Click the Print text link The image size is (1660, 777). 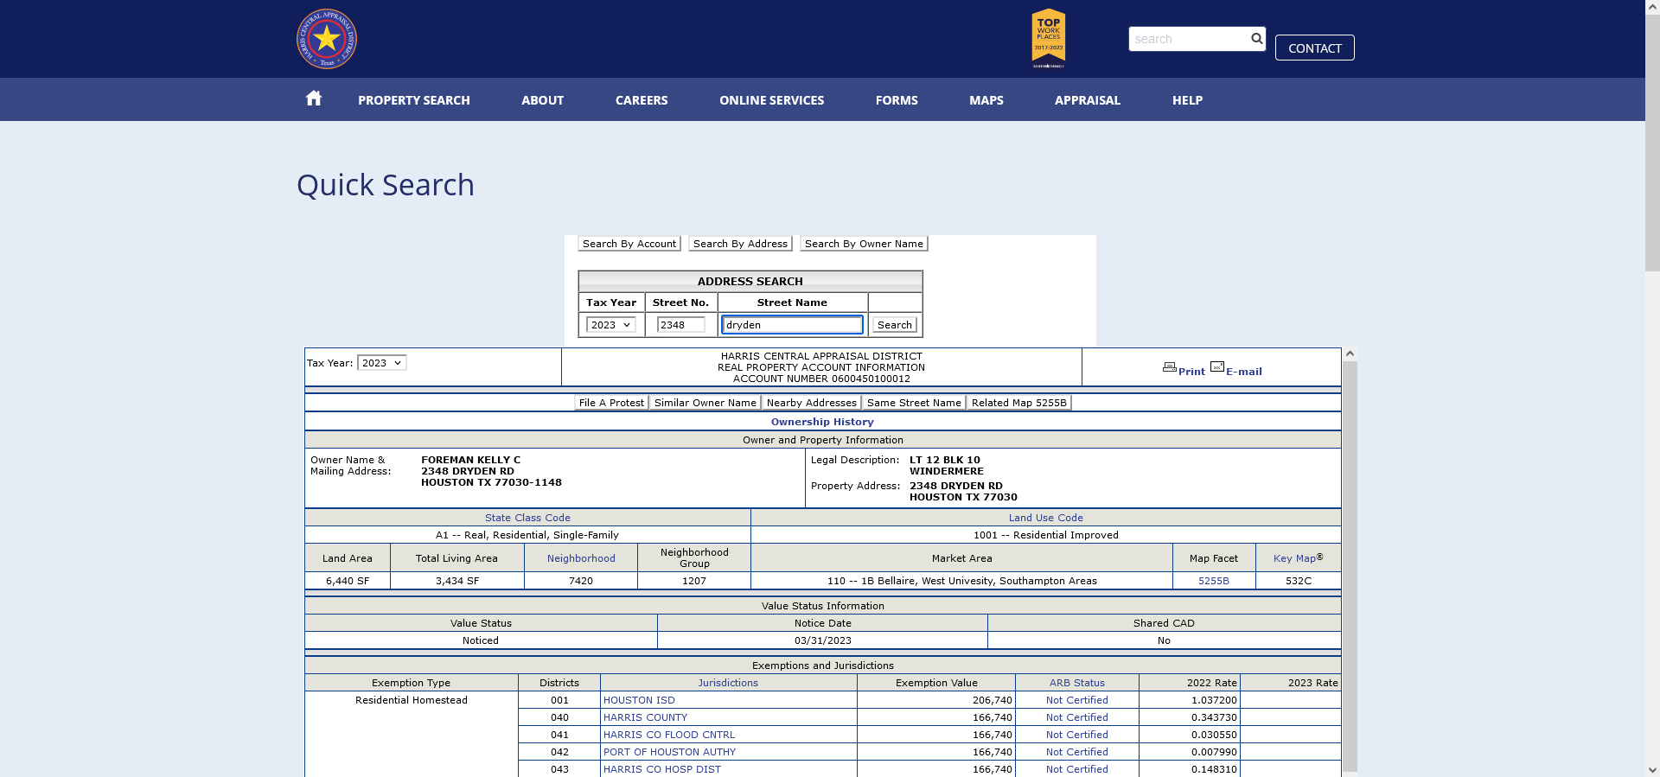(x=1191, y=372)
